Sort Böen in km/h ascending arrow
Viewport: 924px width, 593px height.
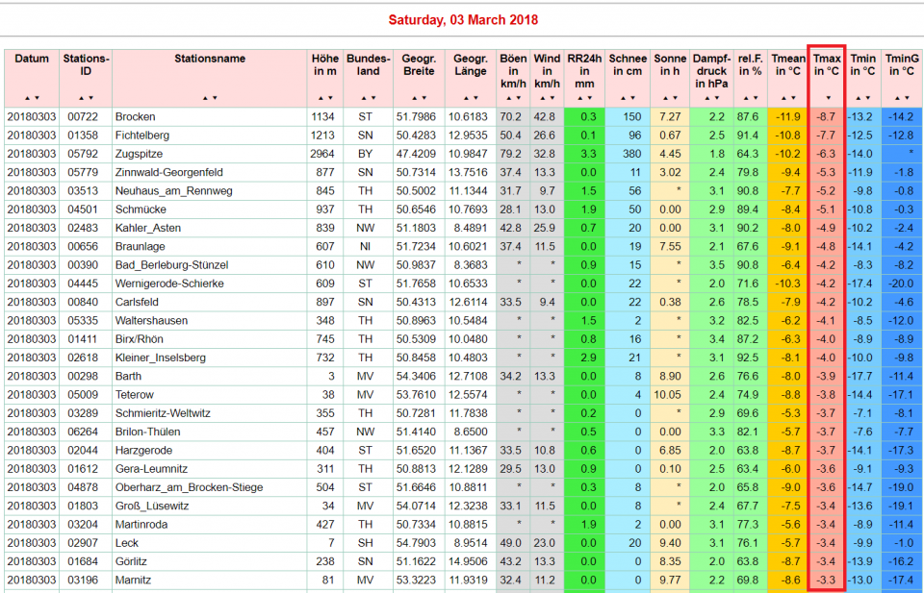click(x=506, y=98)
